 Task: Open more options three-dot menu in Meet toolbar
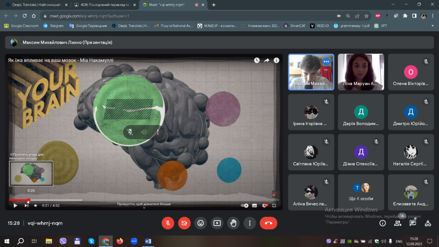250,223
